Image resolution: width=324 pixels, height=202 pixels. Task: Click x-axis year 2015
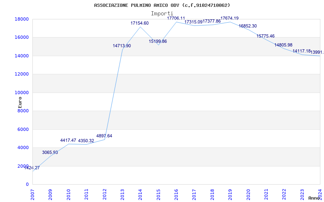click(158, 194)
